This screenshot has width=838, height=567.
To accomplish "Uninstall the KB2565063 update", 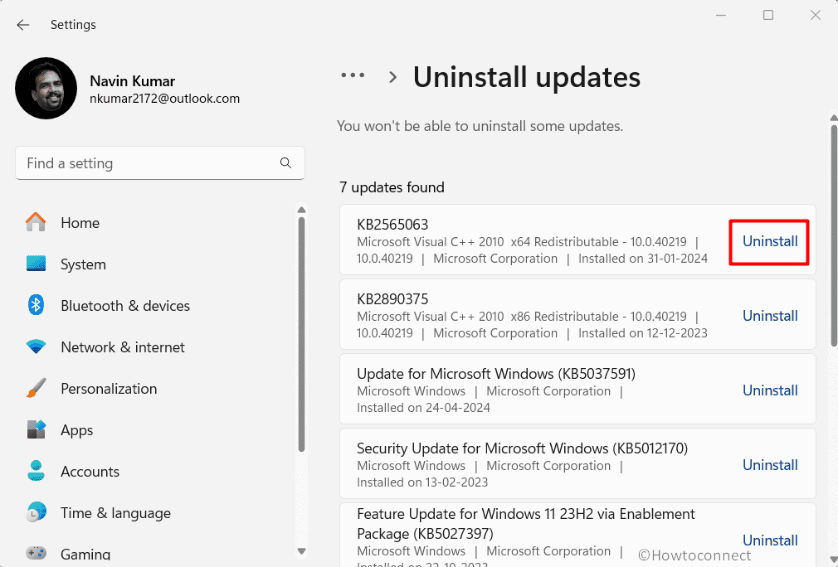I will click(x=770, y=241).
